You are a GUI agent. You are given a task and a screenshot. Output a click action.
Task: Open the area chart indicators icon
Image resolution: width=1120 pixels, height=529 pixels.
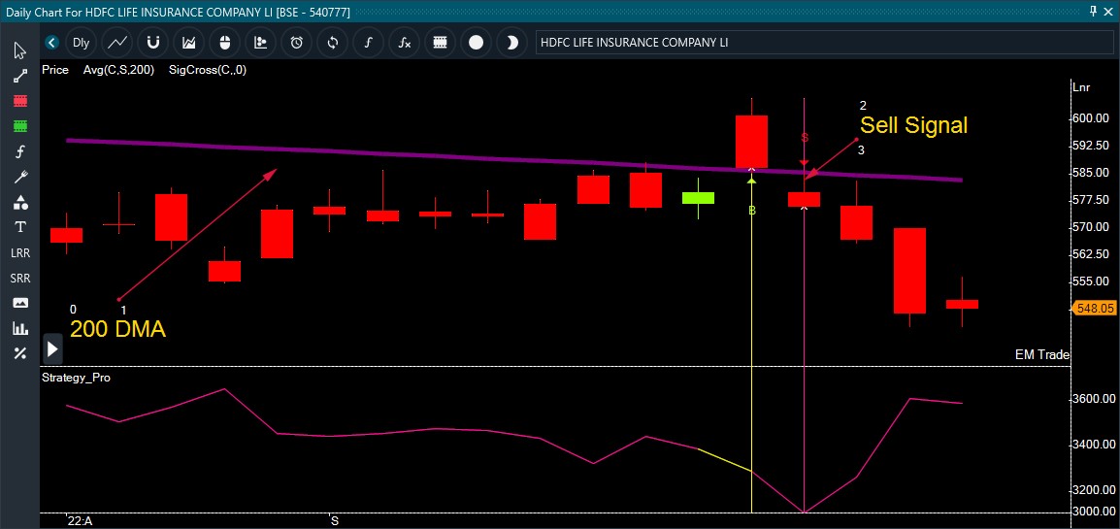[x=188, y=43]
